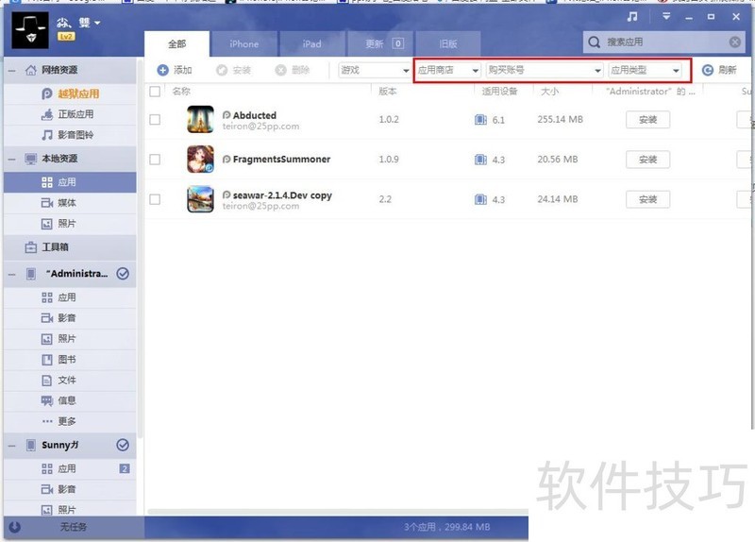The height and width of the screenshot is (542, 755).
Task: Expand the 购买账号 dropdown
Action: pyautogui.click(x=544, y=70)
